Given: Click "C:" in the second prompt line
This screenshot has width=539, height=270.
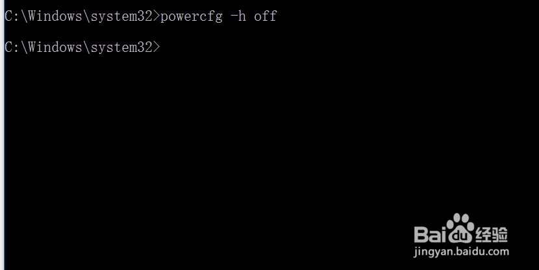Looking at the screenshot, I should (x=12, y=47).
